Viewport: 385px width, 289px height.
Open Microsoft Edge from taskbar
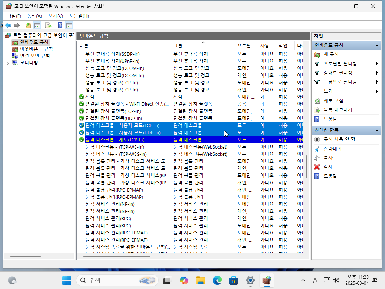[217, 280]
